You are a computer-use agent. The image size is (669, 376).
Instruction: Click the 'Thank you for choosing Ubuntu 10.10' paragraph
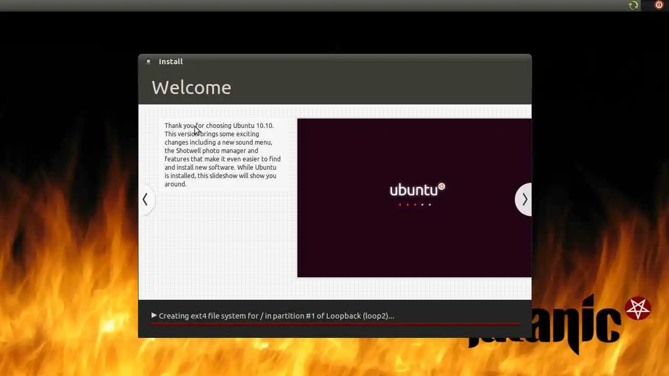point(223,155)
